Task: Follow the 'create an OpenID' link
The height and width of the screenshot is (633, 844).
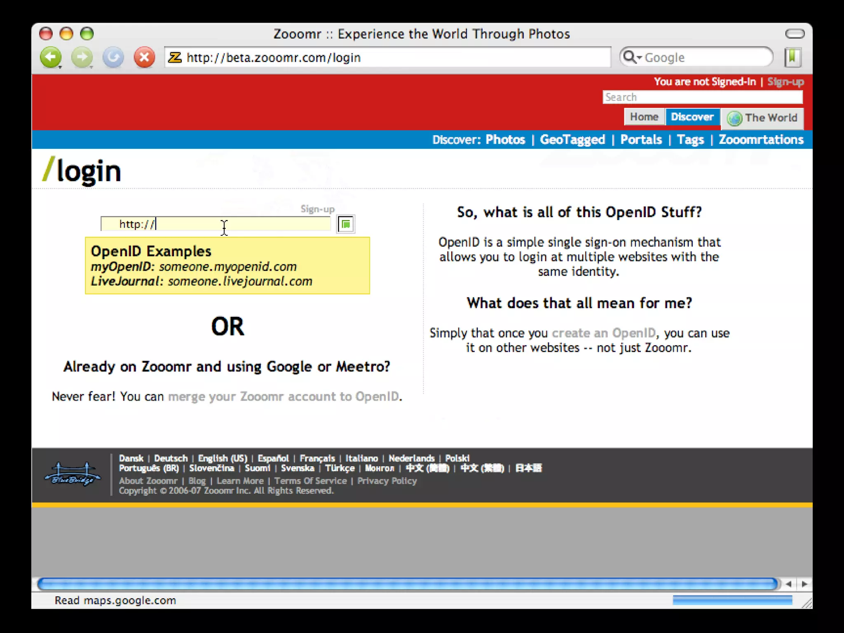Action: [604, 333]
